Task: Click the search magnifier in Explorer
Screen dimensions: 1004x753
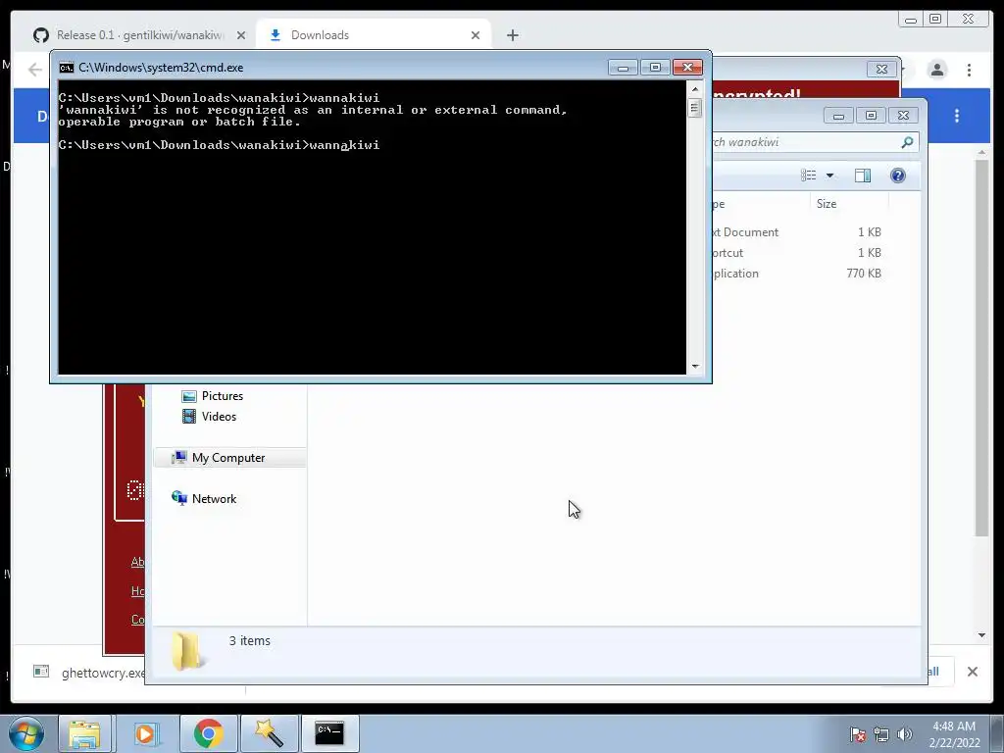Action: click(x=907, y=142)
